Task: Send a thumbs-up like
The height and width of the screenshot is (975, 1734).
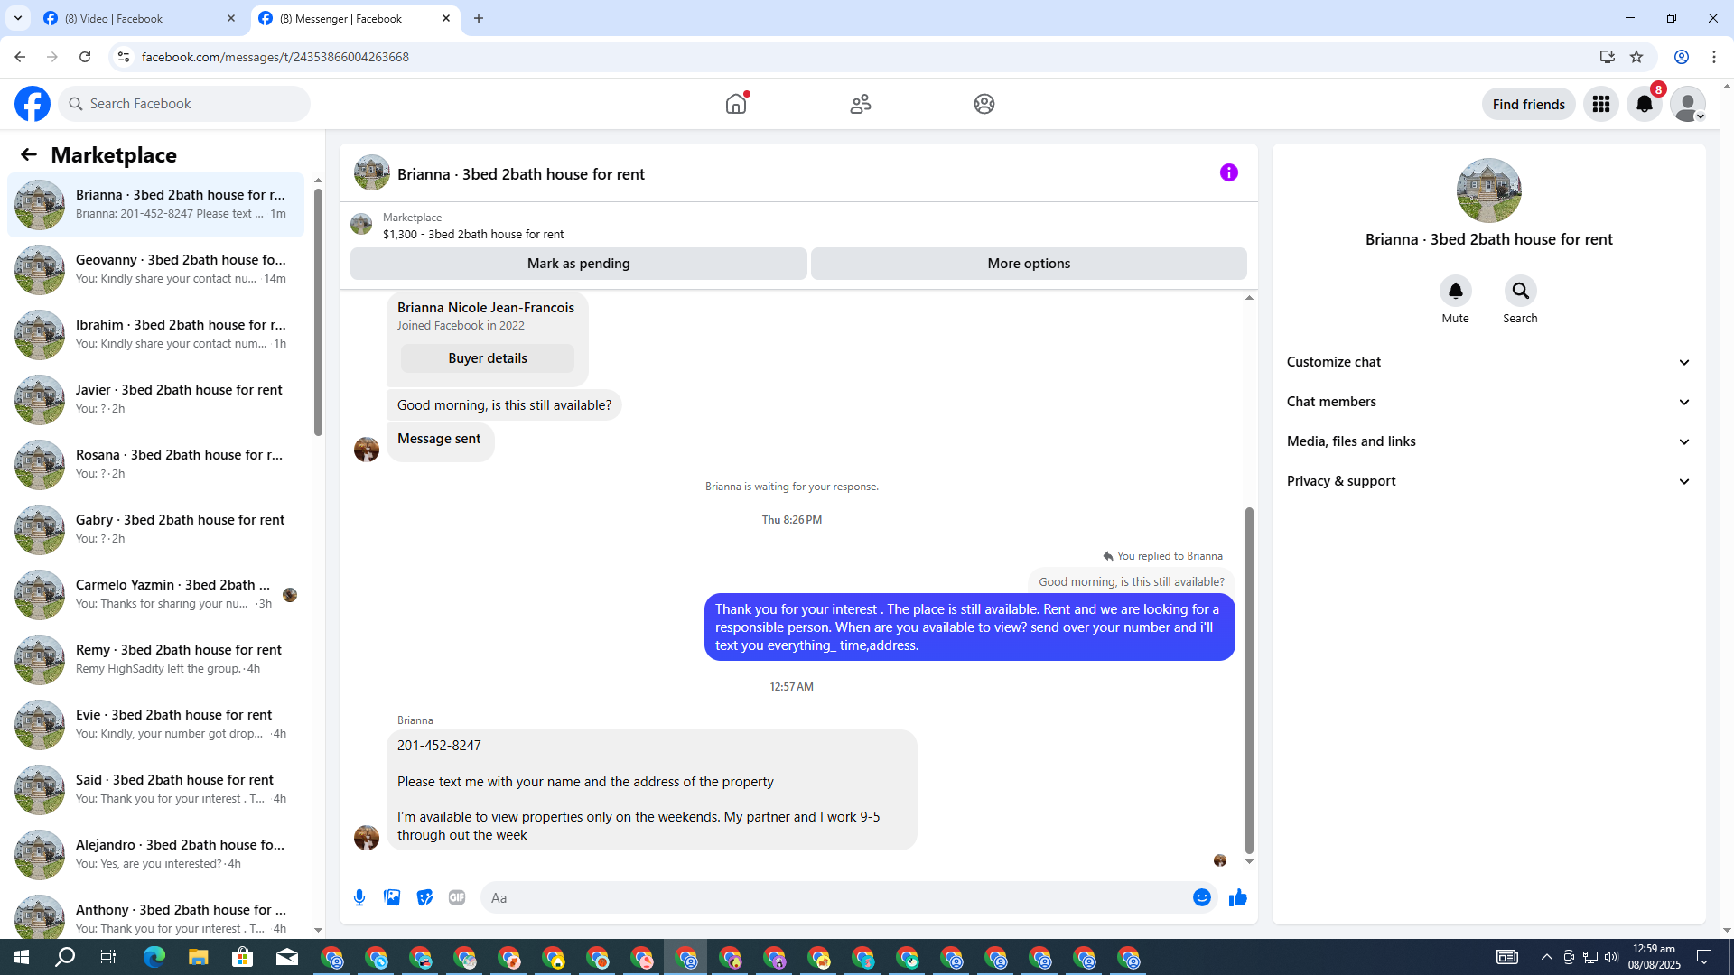Action: 1238,897
